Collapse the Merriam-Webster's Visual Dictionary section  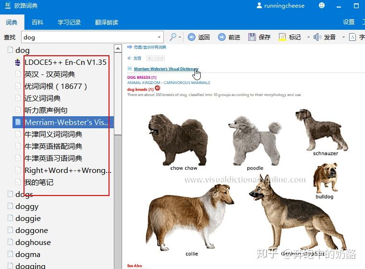[x=129, y=69]
